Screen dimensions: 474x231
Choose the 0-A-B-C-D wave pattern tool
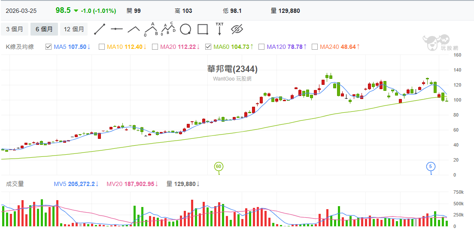pos(168,29)
